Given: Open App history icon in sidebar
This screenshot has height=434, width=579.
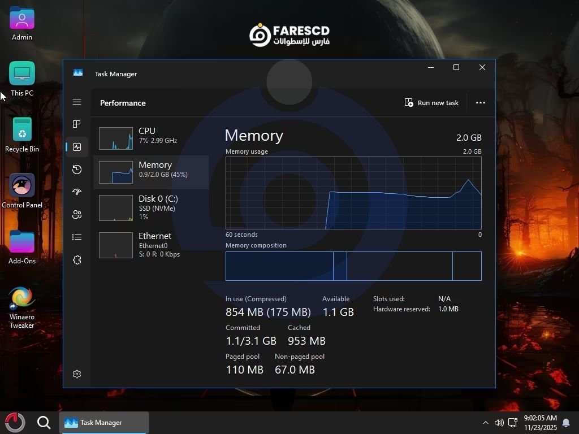Looking at the screenshot, I should click(77, 170).
